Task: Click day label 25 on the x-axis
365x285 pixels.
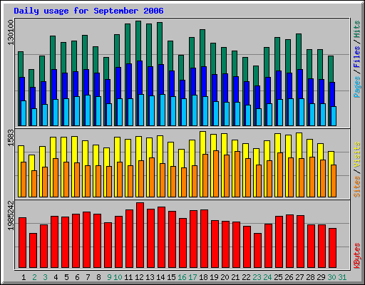Action: (278, 277)
